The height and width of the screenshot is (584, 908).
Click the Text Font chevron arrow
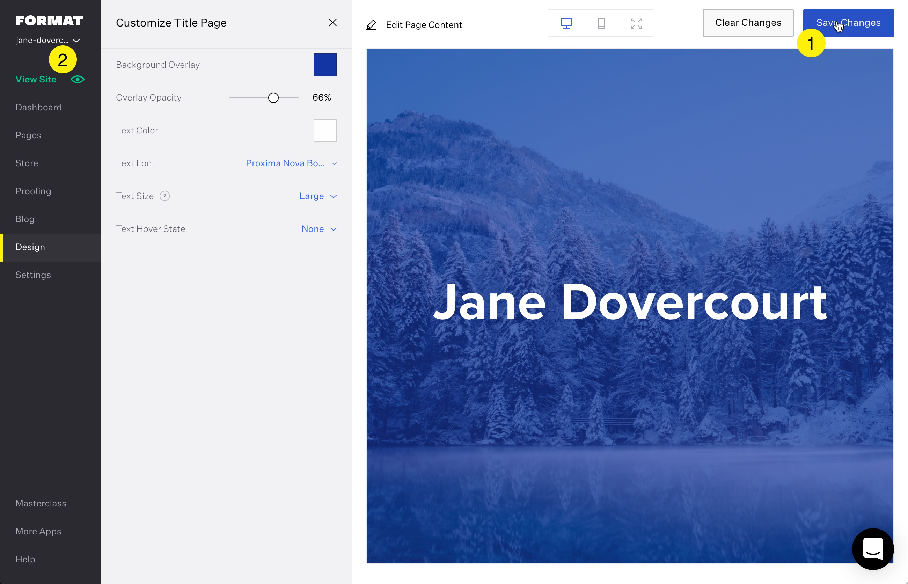pyautogui.click(x=334, y=163)
